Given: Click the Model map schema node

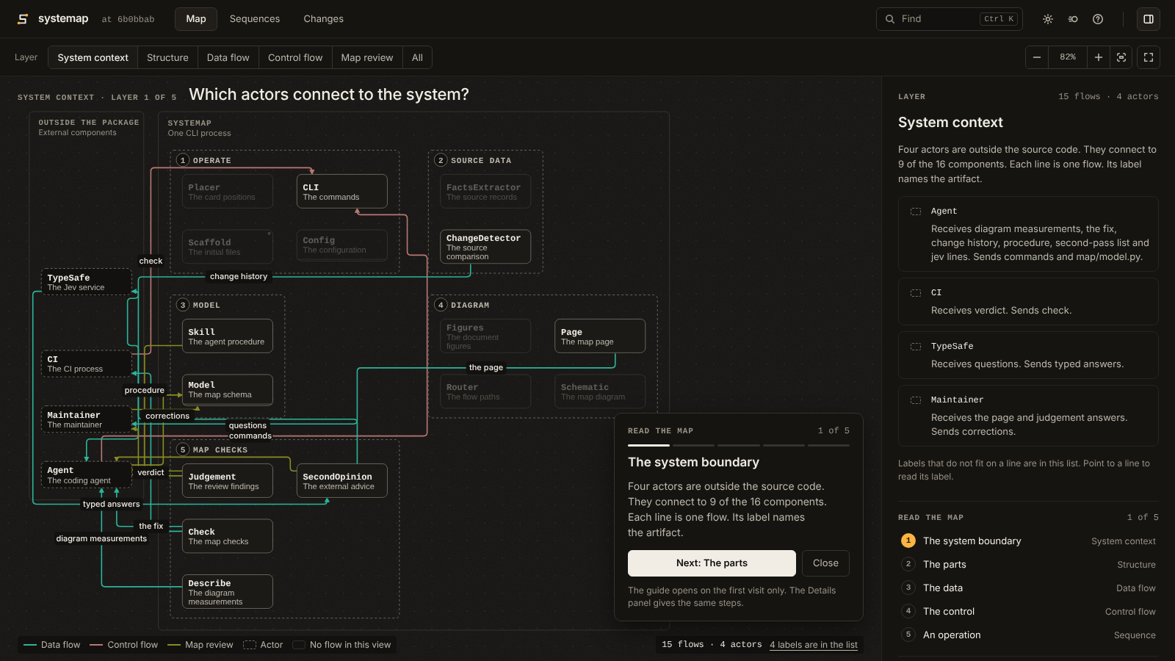Looking at the screenshot, I should pos(228,390).
